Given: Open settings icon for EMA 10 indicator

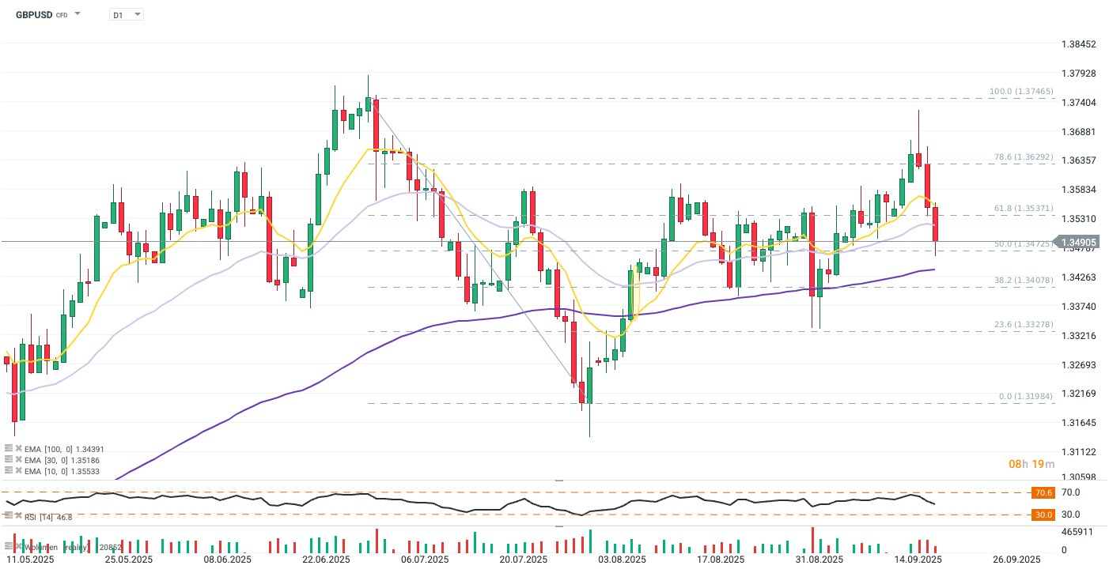Looking at the screenshot, I should pos(9,469).
